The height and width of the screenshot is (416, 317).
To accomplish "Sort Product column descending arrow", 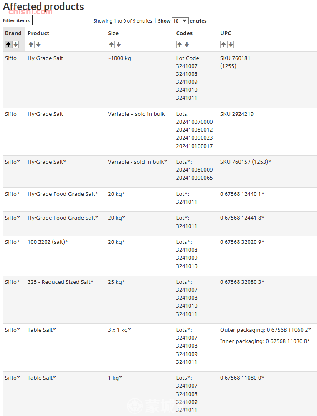I will click(x=38, y=44).
